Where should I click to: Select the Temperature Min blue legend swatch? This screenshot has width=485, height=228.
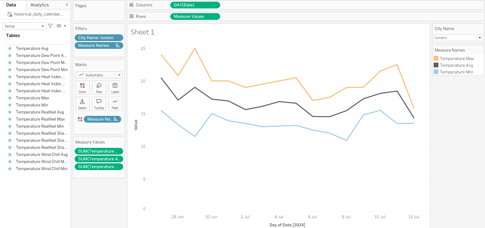click(x=436, y=72)
